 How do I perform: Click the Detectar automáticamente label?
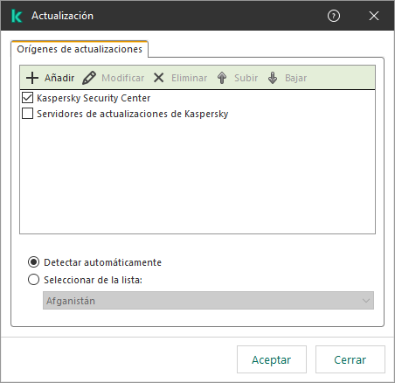pos(102,262)
